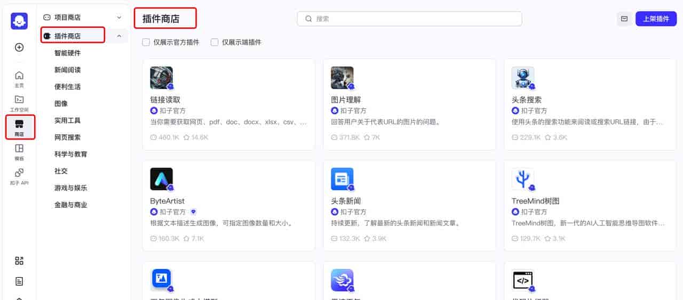This screenshot has height=300, width=683.
Task: Open the 链接读取 plugin title
Action: click(165, 100)
